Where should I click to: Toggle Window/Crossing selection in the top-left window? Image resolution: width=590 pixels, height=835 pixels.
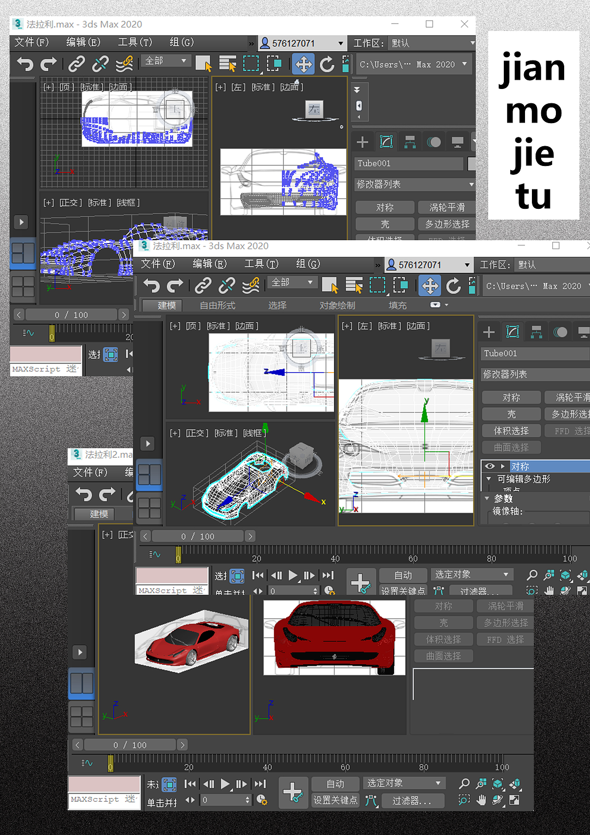click(274, 64)
